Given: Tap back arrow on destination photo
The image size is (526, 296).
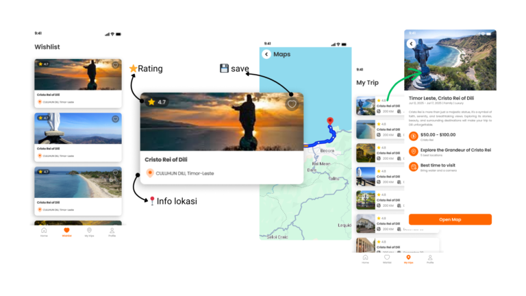Looking at the screenshot, I should click(x=411, y=44).
